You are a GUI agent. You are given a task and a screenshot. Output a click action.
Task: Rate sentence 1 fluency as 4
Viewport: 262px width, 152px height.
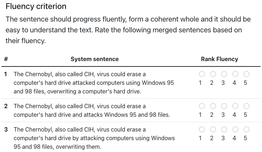coord(235,74)
